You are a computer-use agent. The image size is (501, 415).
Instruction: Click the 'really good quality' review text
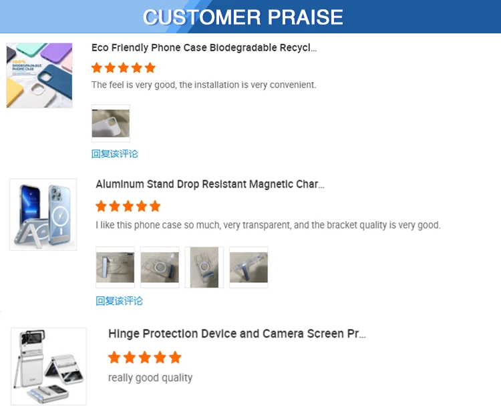150,378
